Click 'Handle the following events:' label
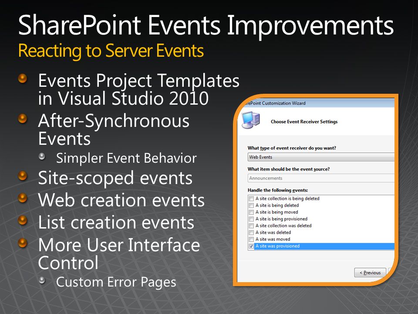 tap(278, 190)
